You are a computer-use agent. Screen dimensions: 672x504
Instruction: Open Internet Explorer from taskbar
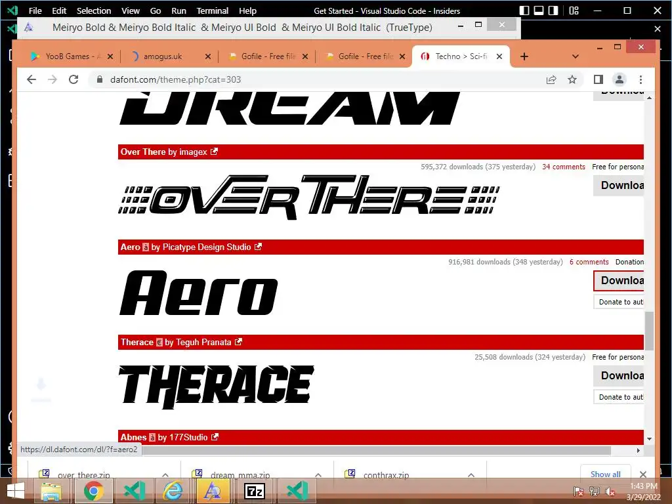(x=173, y=491)
